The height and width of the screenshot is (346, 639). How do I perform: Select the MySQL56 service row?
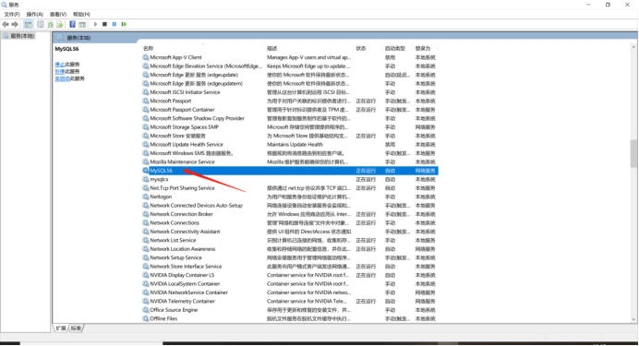pos(290,171)
